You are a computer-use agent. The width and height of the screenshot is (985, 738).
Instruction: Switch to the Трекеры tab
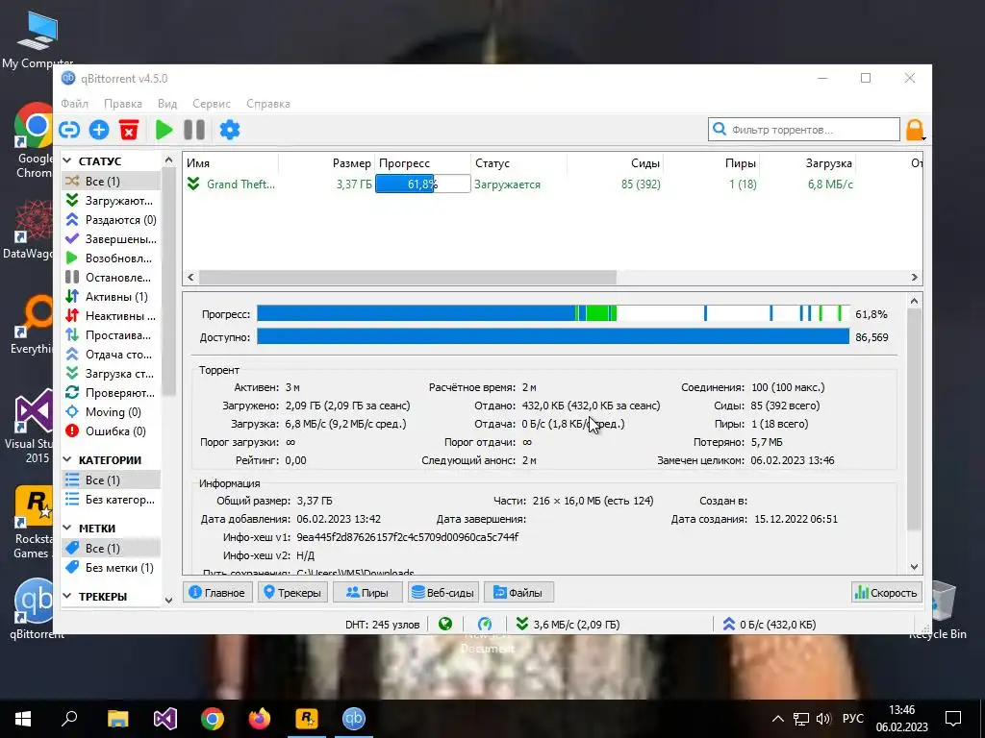pyautogui.click(x=292, y=592)
